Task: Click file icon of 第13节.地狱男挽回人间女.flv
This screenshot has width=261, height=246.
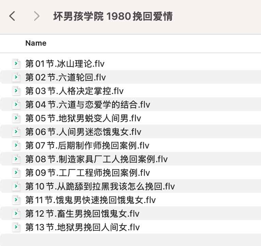Action: point(16,227)
